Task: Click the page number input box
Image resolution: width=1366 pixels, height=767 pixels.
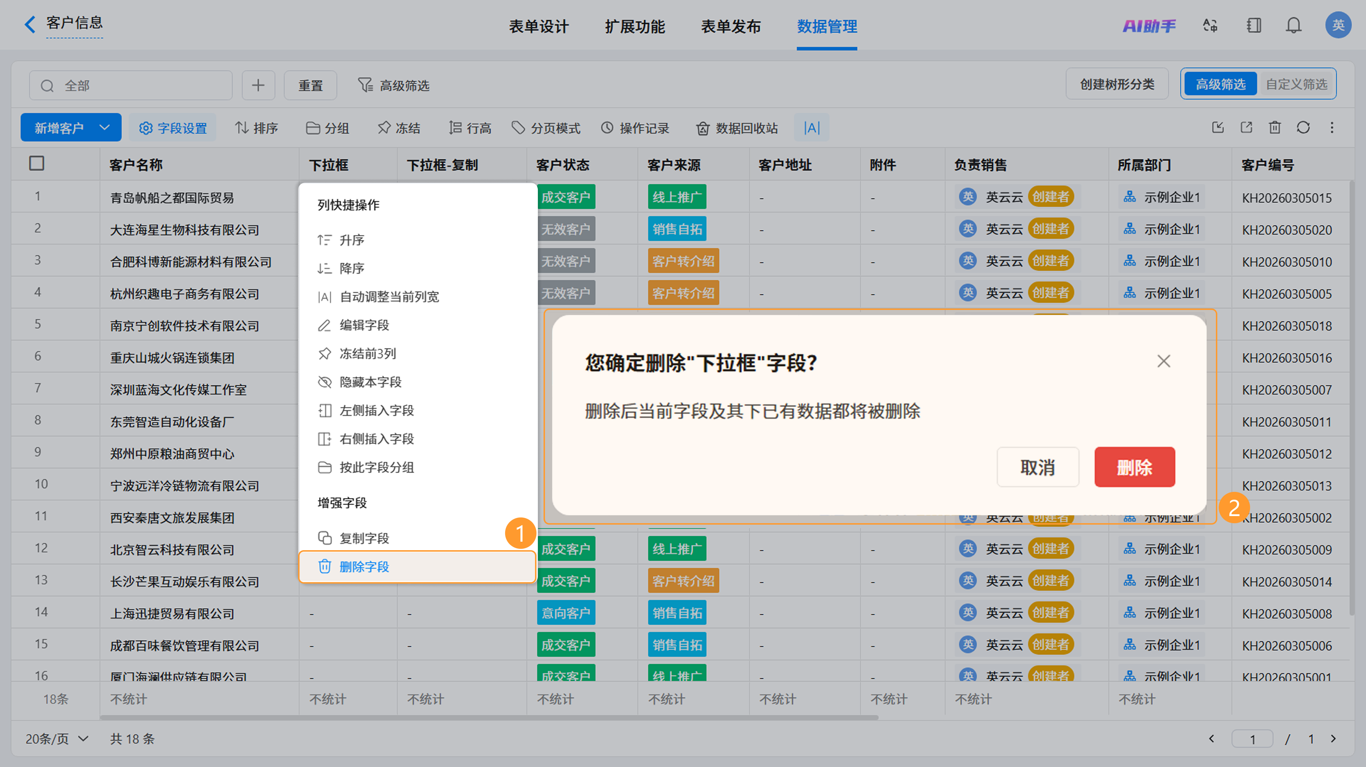Action: click(x=1252, y=739)
